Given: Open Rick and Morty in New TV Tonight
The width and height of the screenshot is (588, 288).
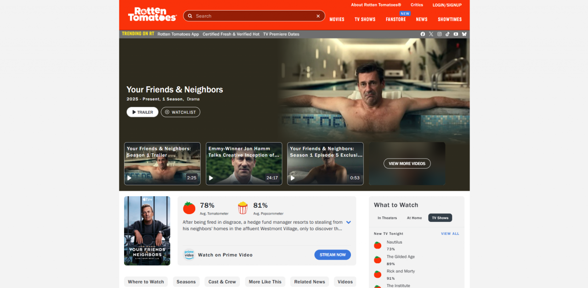Looking at the screenshot, I should pyautogui.click(x=401, y=271).
